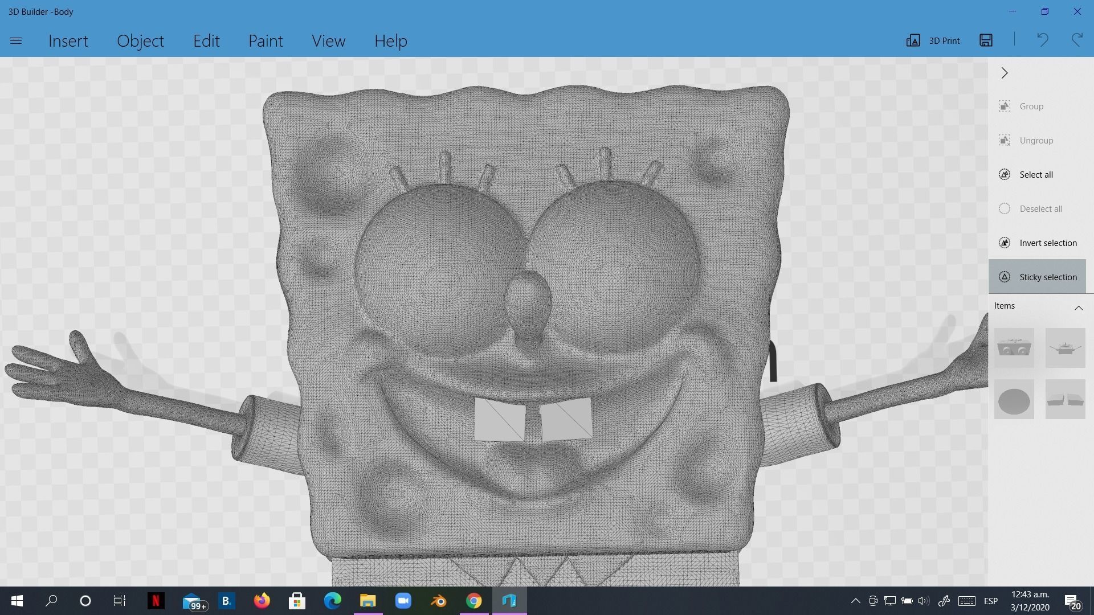Open Microsoft Store from taskbar

[x=297, y=601]
